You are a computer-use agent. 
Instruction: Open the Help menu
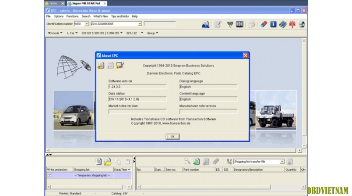135,17
